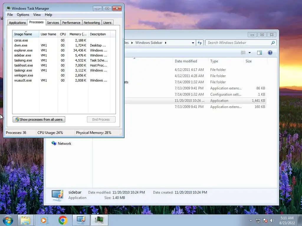302x226 pixels.
Task: Click Show processes from all users
Action: point(39,119)
